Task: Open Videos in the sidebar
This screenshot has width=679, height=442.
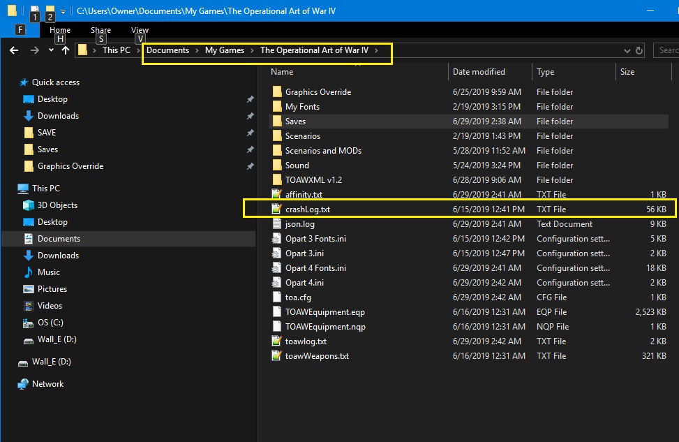Action: pyautogui.click(x=50, y=306)
